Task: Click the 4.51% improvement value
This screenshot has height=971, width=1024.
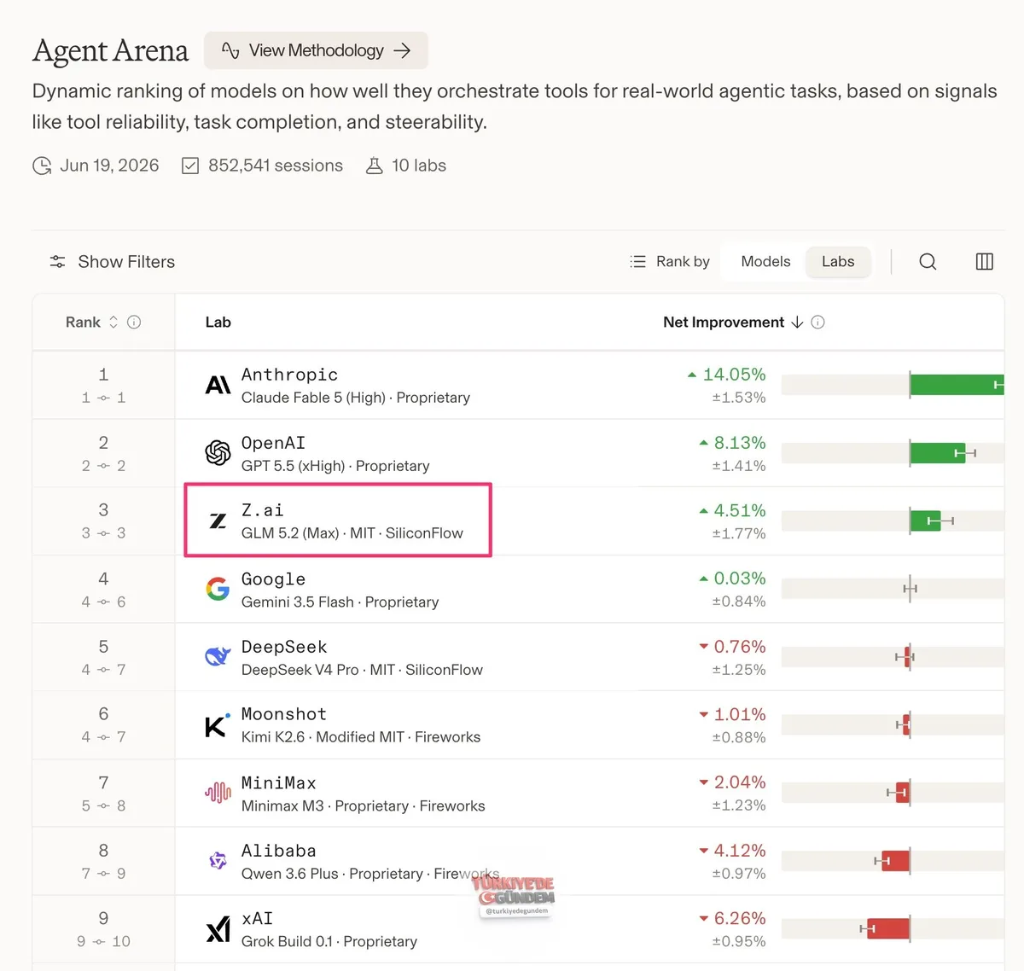Action: pyautogui.click(x=740, y=510)
